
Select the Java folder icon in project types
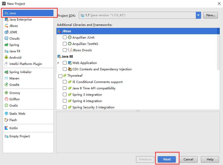point(6,13)
